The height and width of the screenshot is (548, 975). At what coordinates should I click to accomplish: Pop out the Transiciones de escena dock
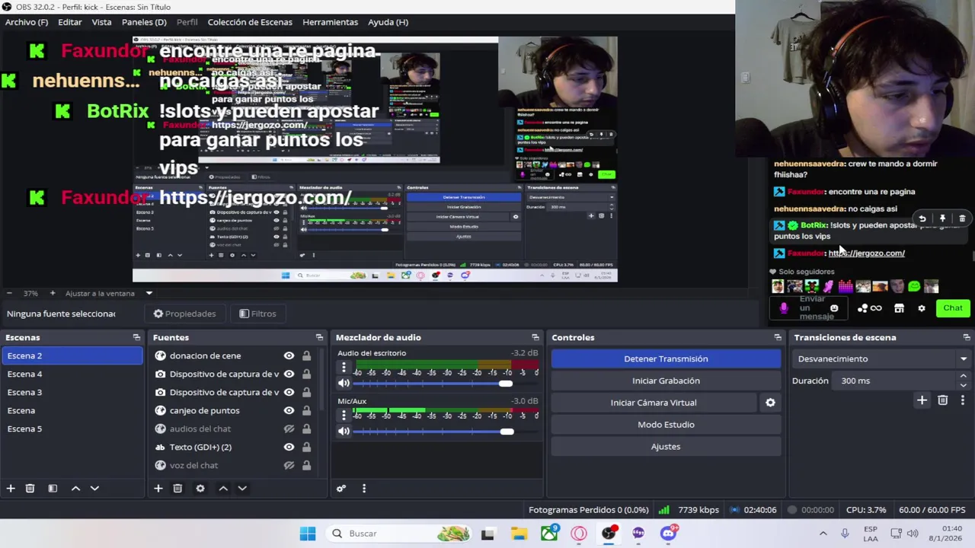967,337
